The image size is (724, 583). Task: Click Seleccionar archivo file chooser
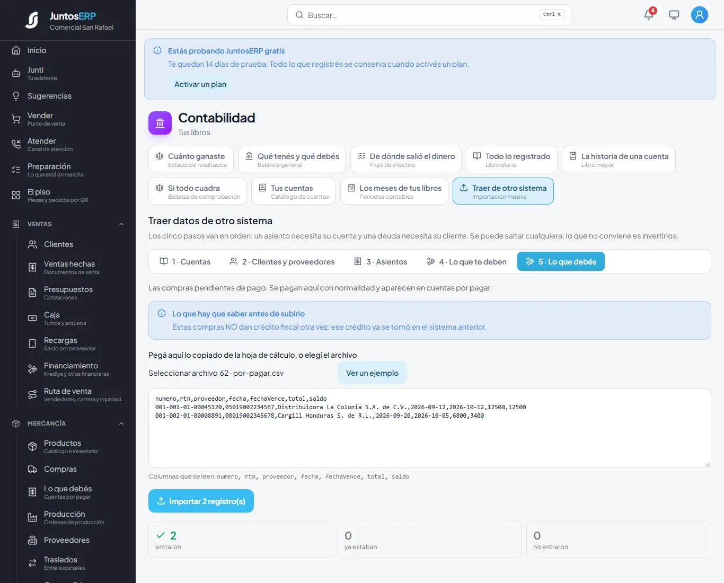pos(216,373)
